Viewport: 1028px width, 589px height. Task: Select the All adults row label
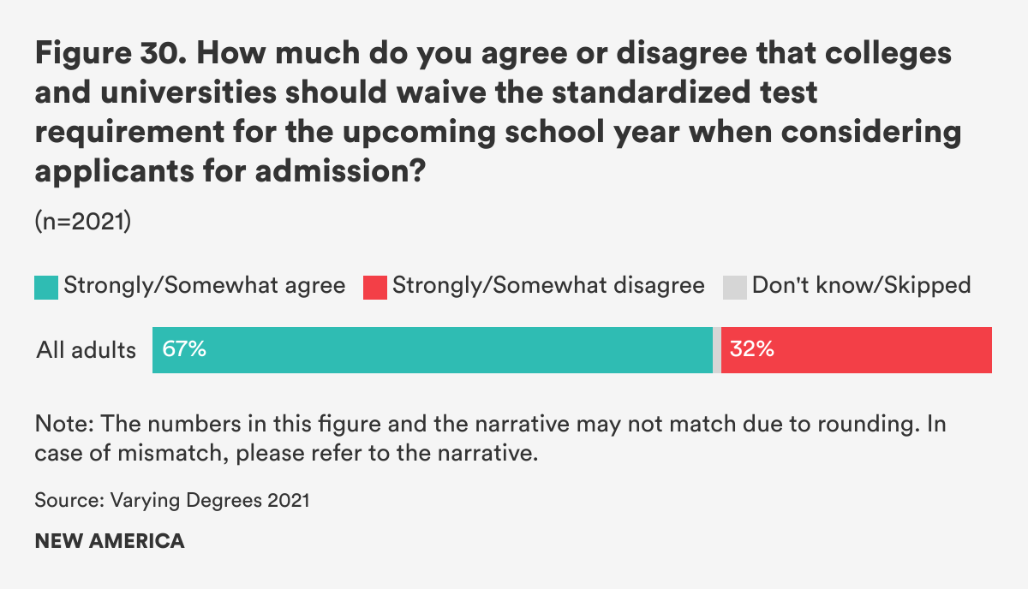(86, 350)
